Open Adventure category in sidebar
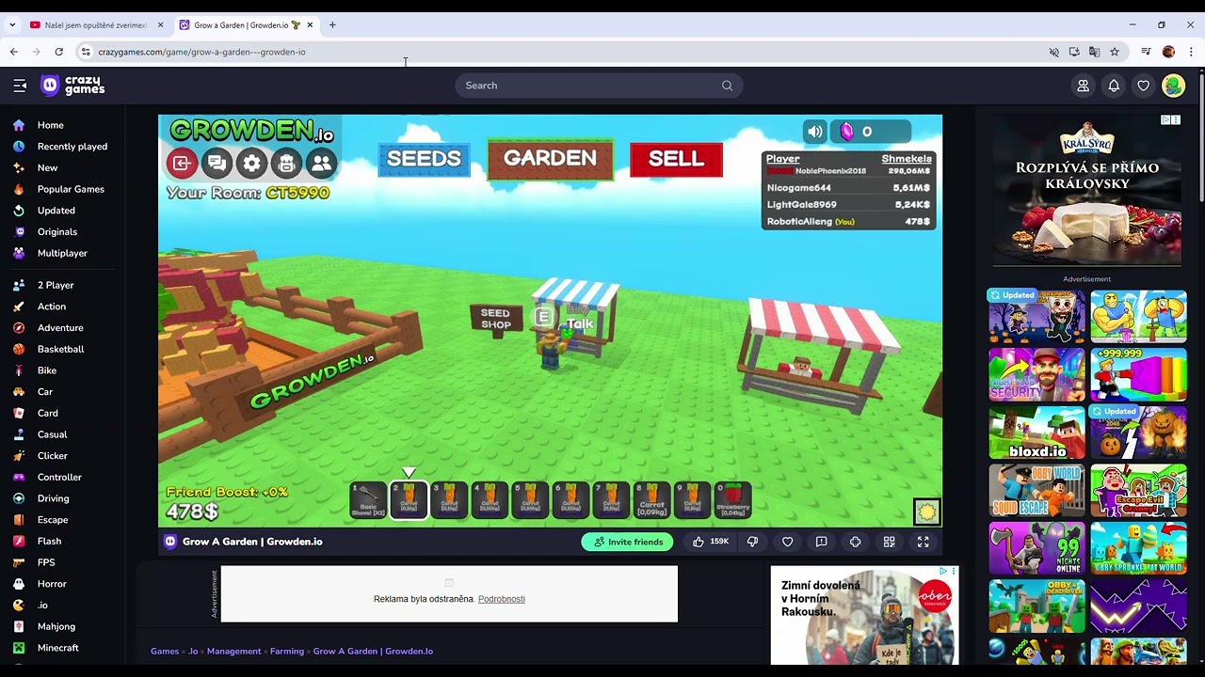 [60, 327]
